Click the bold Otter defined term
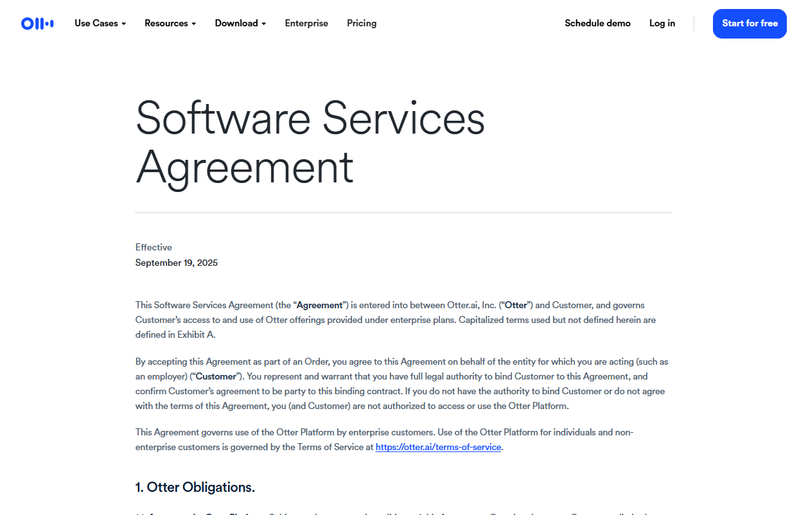The image size is (808, 515). tap(516, 305)
